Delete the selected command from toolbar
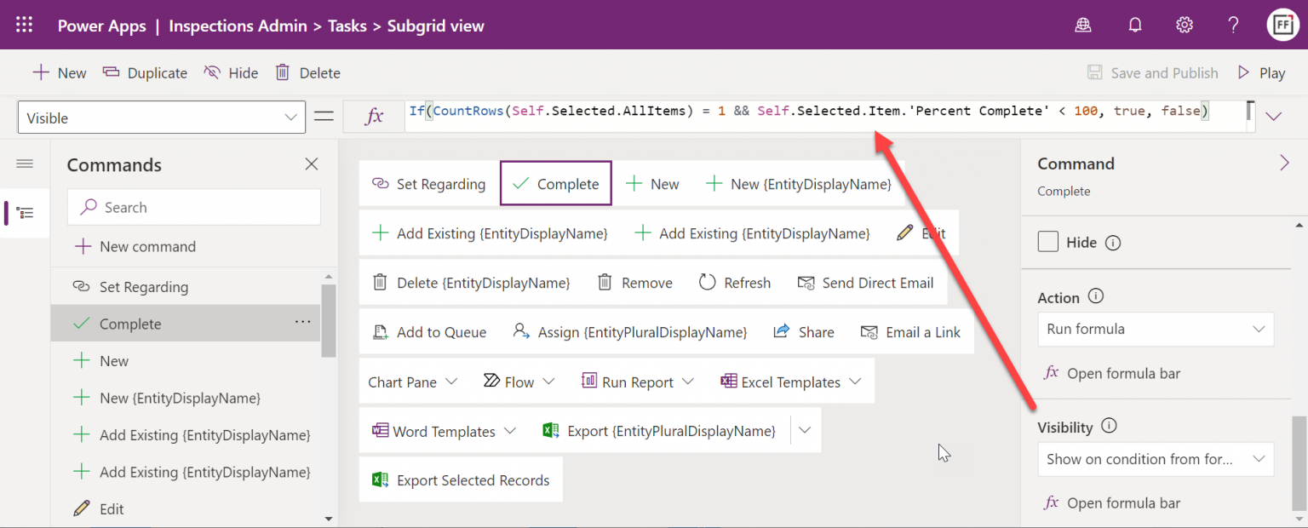The height and width of the screenshot is (528, 1308). (307, 73)
